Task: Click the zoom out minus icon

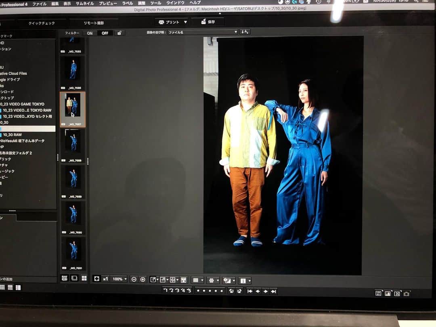Action: pos(134,279)
